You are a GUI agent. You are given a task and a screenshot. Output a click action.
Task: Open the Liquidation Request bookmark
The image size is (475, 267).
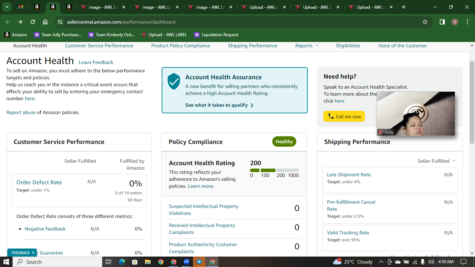point(216,35)
